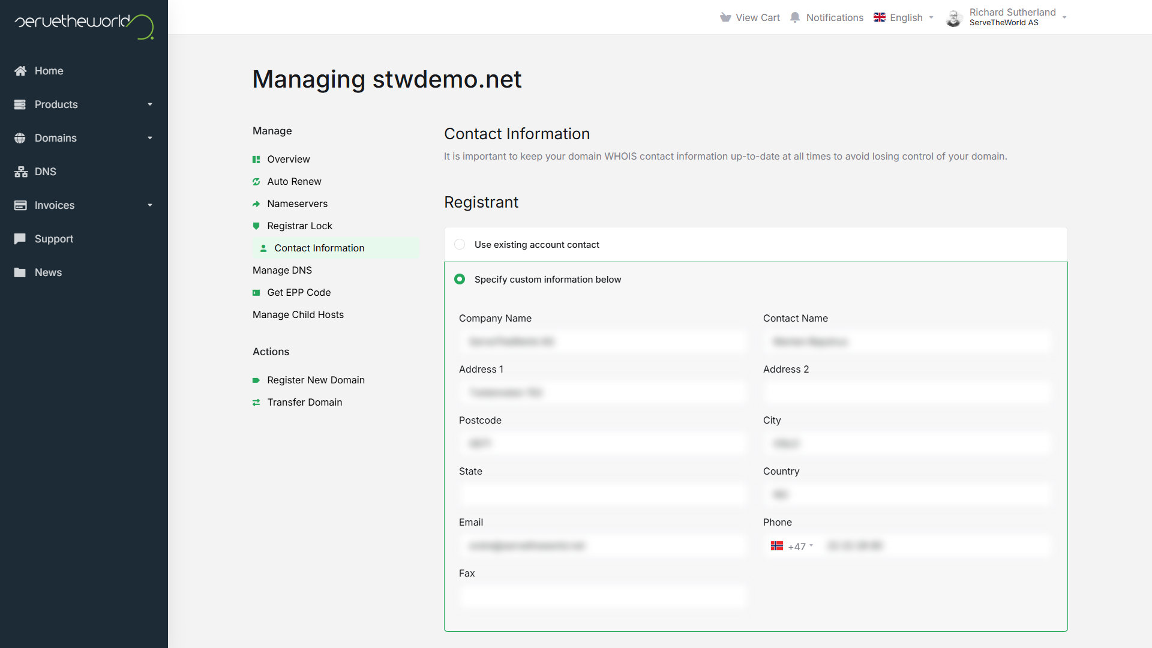The image size is (1152, 648).
Task: Click the Products server icon
Action: (x=20, y=104)
